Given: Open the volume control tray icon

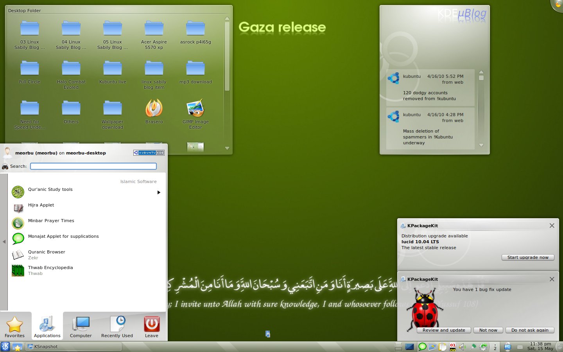Looking at the screenshot, I should (x=462, y=347).
